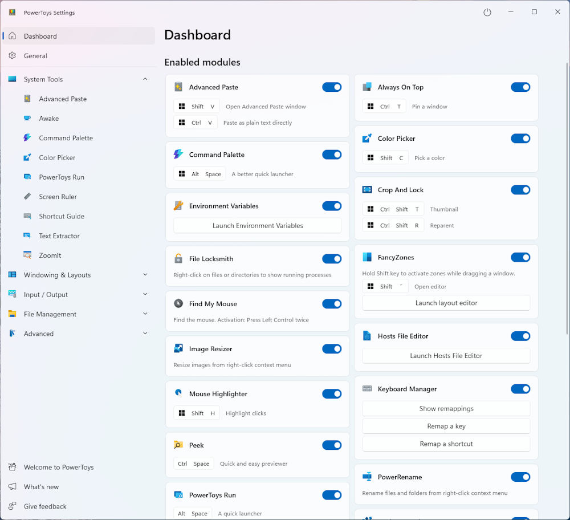This screenshot has width=570, height=520.
Task: Click Remap a shortcut button
Action: (x=446, y=444)
